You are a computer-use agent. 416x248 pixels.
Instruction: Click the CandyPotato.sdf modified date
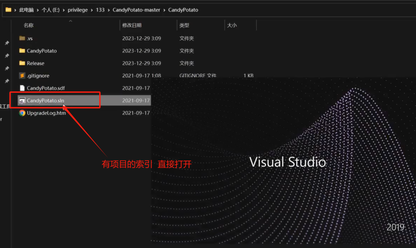[136, 88]
